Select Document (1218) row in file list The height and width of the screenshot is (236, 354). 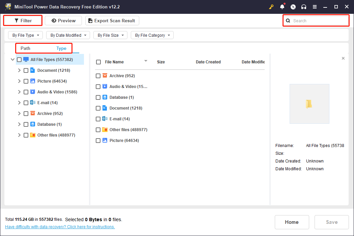pos(180,108)
